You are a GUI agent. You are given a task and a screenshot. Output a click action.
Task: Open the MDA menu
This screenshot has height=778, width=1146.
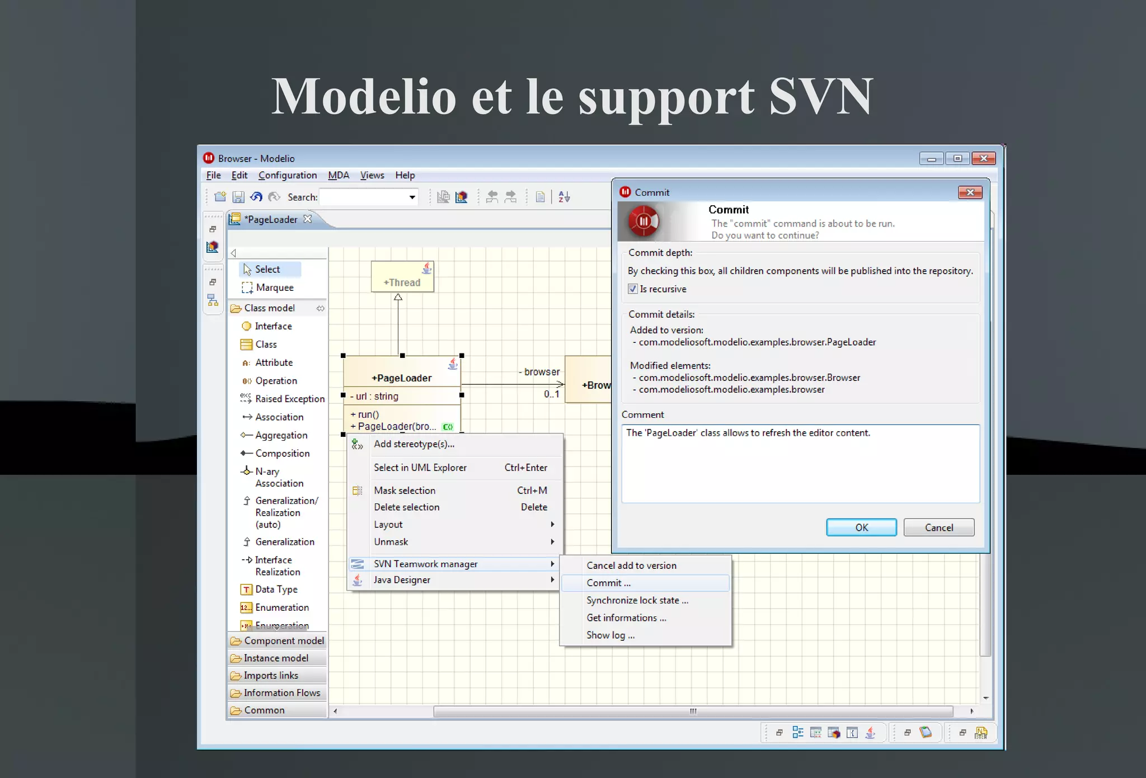point(339,176)
